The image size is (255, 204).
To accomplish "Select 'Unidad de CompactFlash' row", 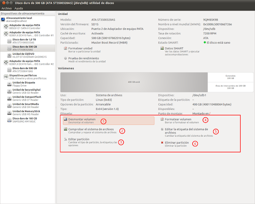I will 28,99.
